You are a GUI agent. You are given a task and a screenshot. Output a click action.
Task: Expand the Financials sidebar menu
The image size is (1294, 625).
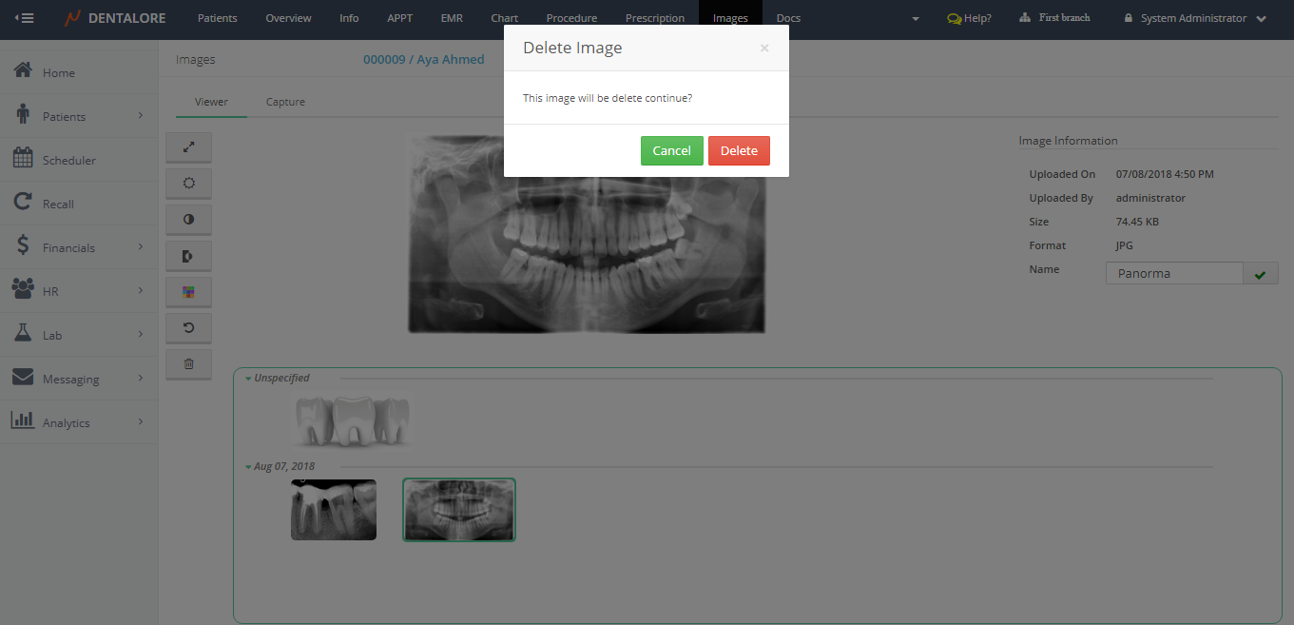[79, 247]
